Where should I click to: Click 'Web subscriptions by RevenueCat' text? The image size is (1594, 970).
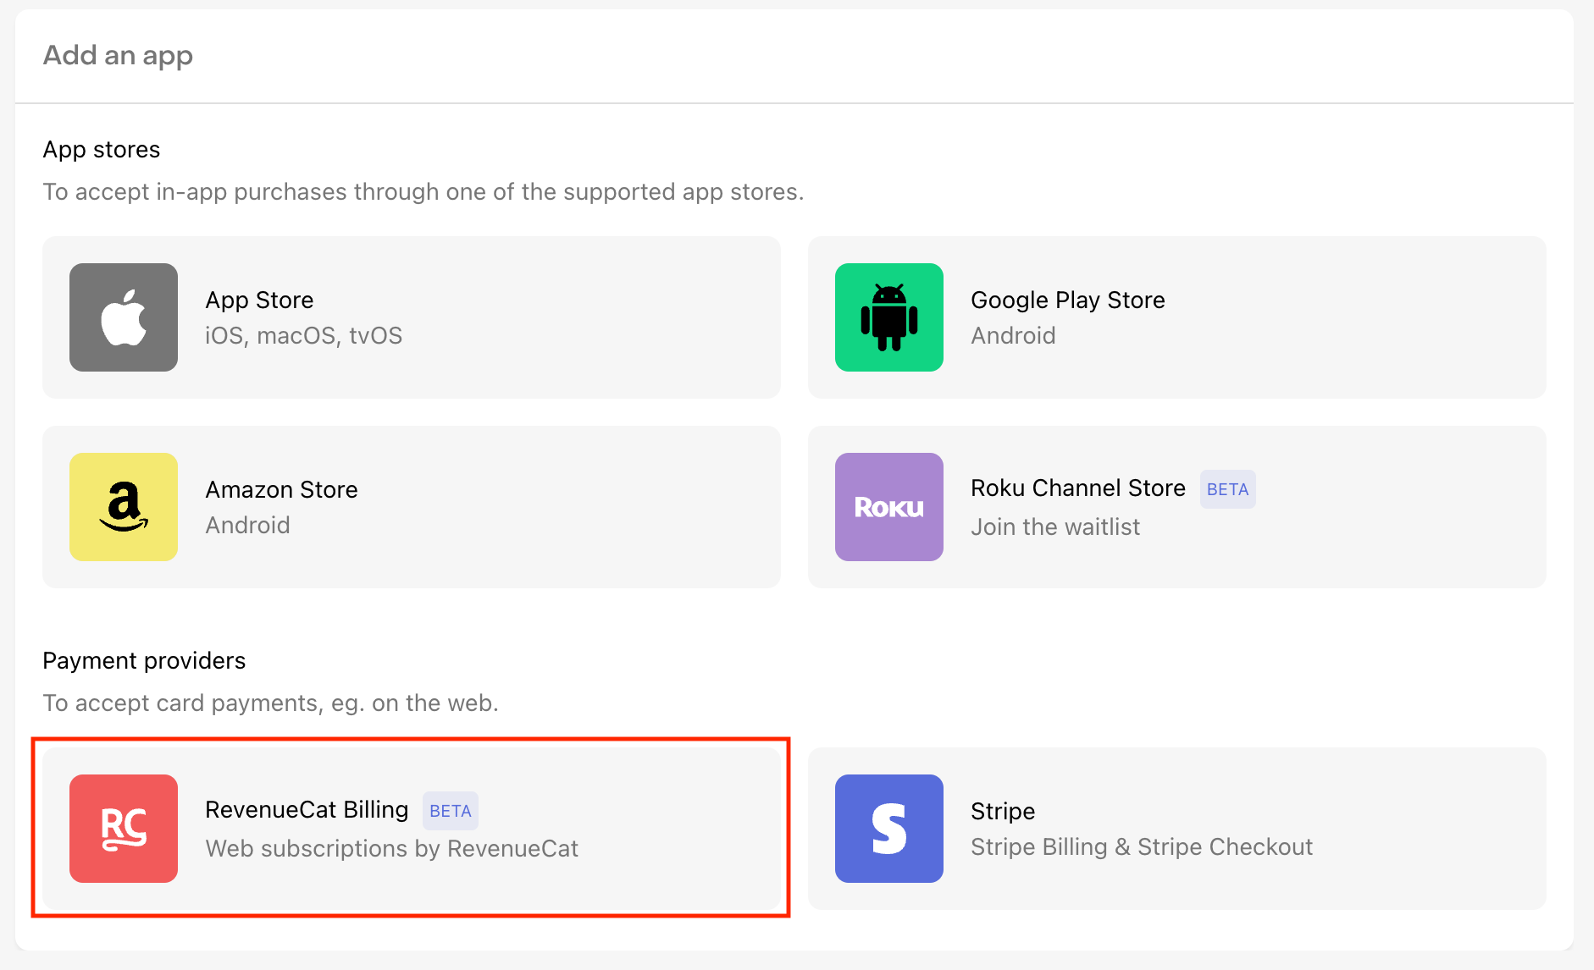coord(391,849)
